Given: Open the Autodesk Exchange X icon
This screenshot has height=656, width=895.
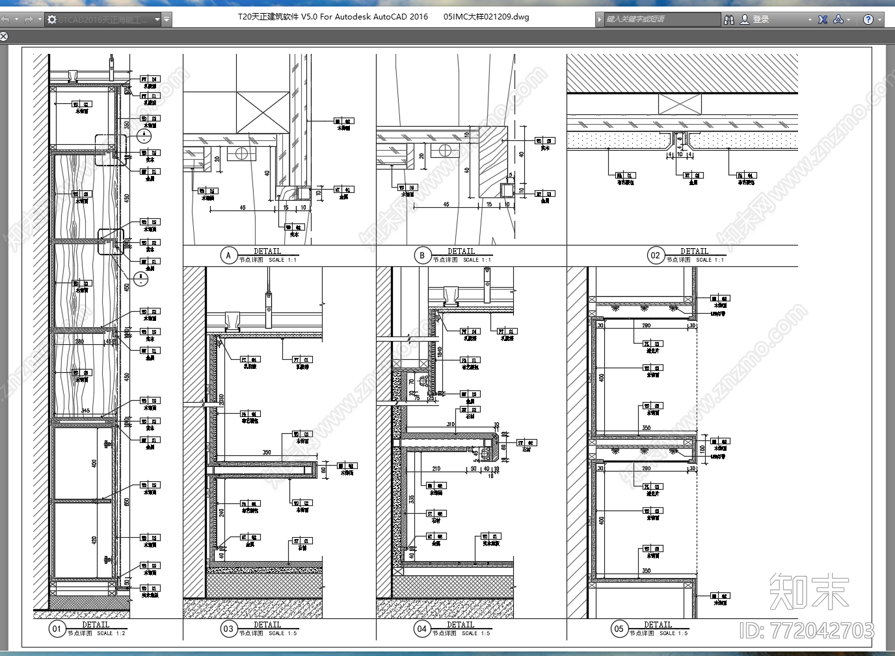Looking at the screenshot, I should point(823,19).
